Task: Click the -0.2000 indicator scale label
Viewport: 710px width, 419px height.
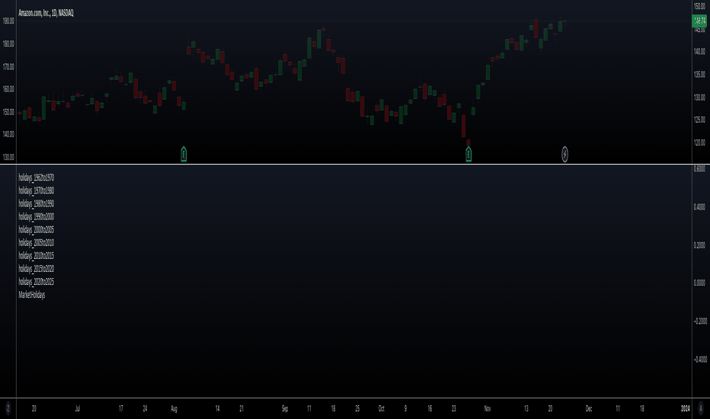Action: 700,321
